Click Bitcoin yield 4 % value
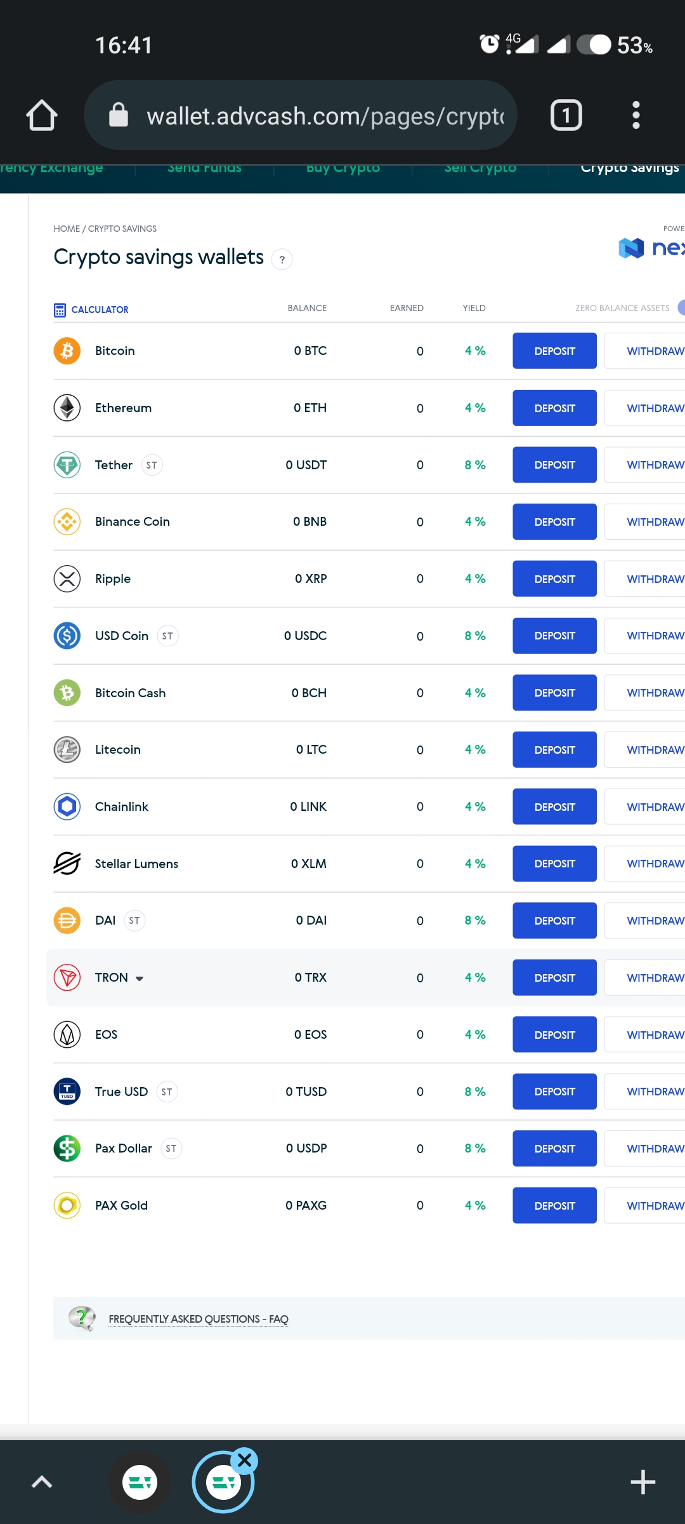685x1524 pixels. pyautogui.click(x=475, y=351)
